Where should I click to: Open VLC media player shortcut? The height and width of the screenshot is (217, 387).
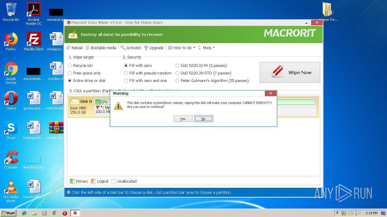[x=11, y=191]
